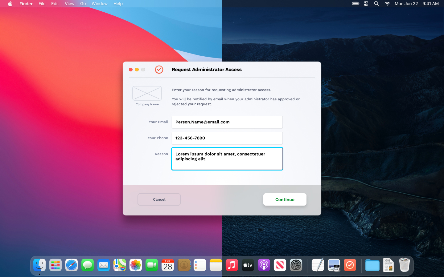Open the Wi-Fi status menu
Viewport: 444px width, 277px height.
(x=387, y=4)
